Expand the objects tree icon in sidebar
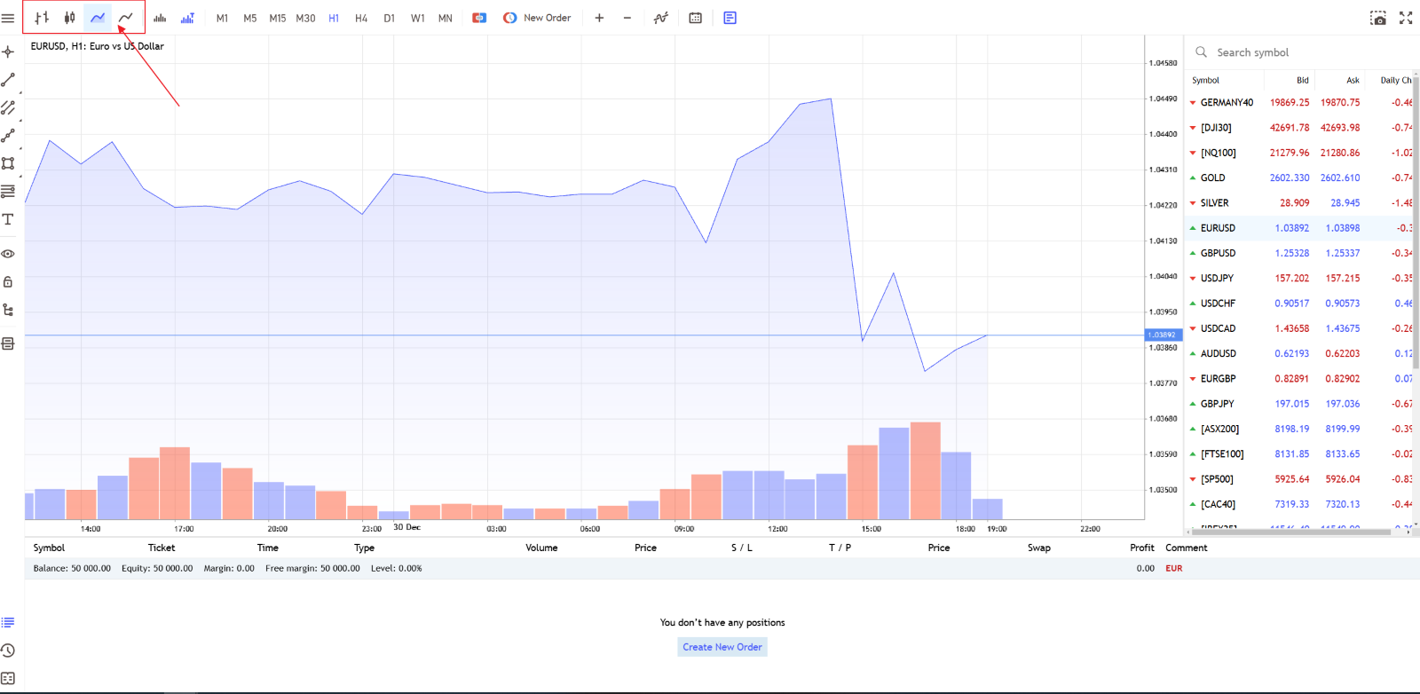The width and height of the screenshot is (1420, 694). click(x=8, y=310)
